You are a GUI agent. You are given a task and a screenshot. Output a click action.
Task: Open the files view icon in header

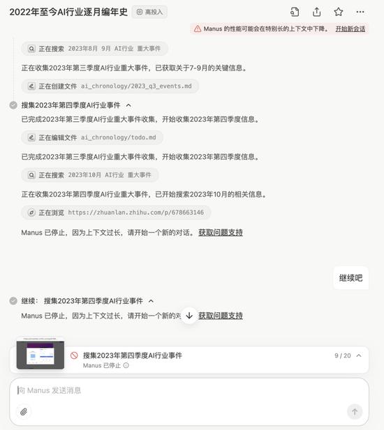pos(295,12)
